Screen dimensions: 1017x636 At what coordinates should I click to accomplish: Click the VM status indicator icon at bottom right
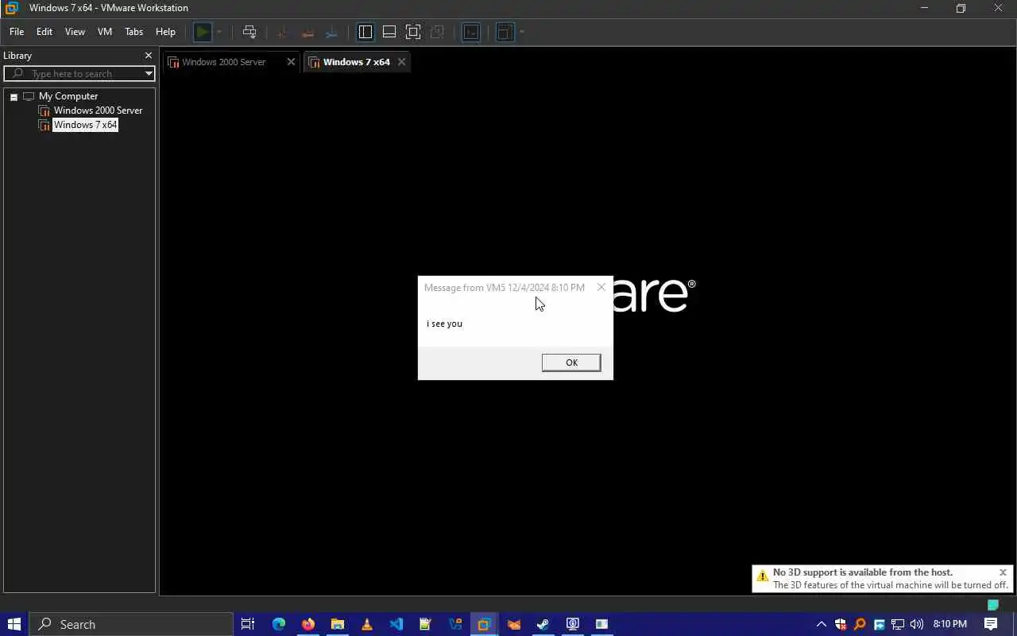tap(992, 605)
